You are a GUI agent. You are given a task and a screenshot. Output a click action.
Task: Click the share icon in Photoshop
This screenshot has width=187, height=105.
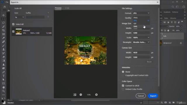pos(184,7)
